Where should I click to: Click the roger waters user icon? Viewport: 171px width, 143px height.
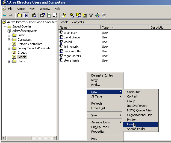(61, 56)
